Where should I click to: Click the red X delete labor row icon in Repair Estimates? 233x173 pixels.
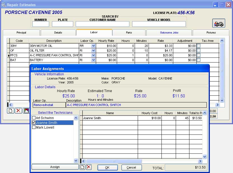(18, 111)
